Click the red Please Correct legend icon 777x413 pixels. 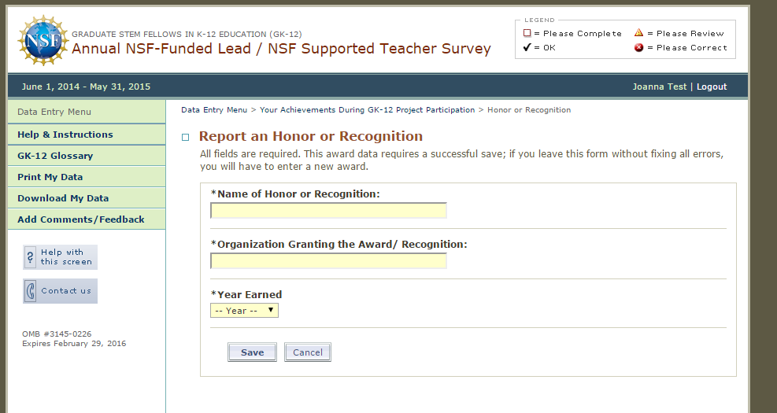tap(639, 47)
